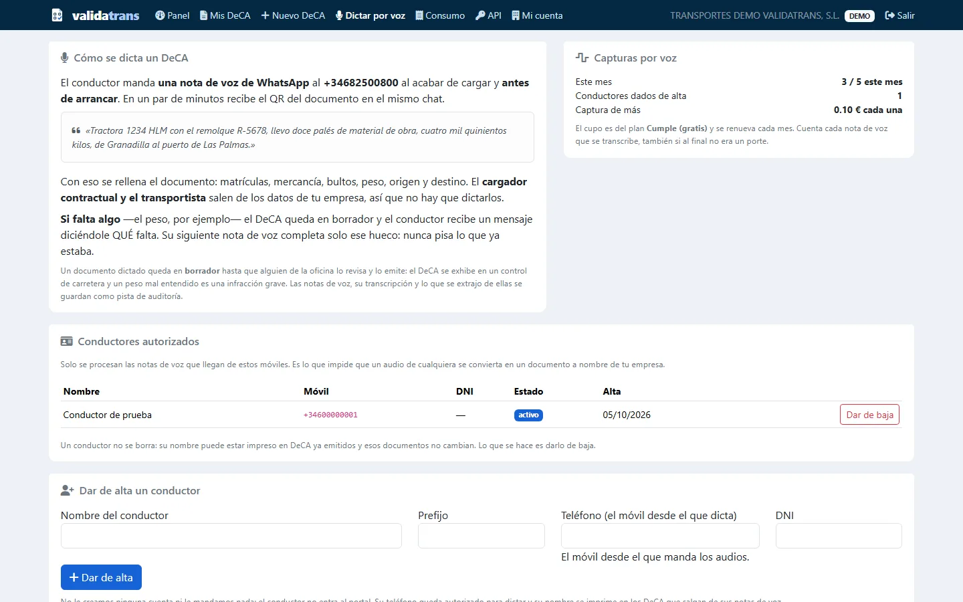The image size is (963, 602).
Task: Click the WhatsApp number +34682500800
Action: (361, 83)
